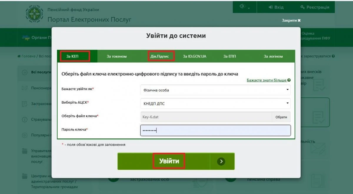Open the За ID.GOV.UA tab
This screenshot has height=194, width=353.
point(194,56)
